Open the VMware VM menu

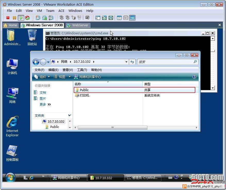[39, 11]
